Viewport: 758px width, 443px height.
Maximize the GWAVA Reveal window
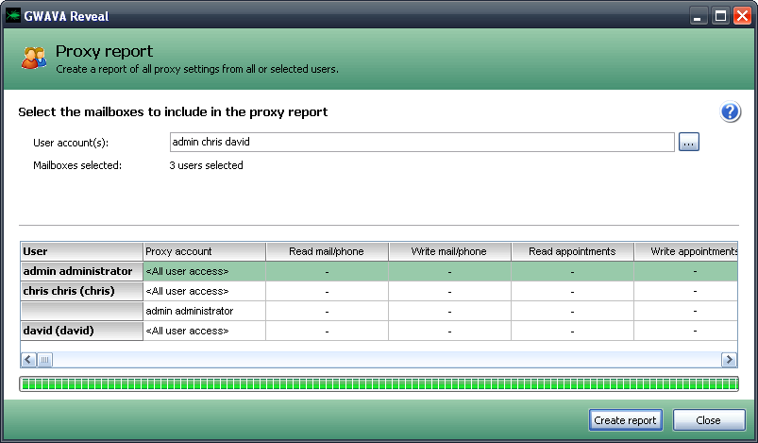(x=720, y=16)
